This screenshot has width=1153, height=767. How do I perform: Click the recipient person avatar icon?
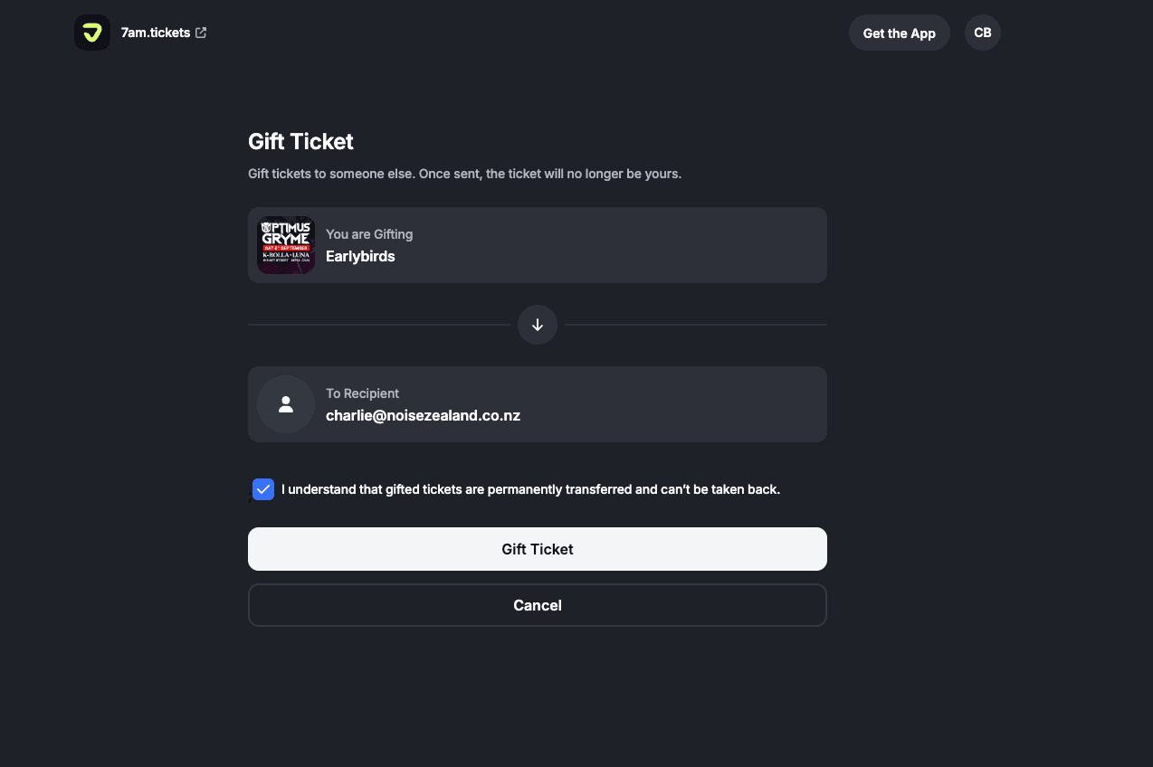tap(286, 404)
